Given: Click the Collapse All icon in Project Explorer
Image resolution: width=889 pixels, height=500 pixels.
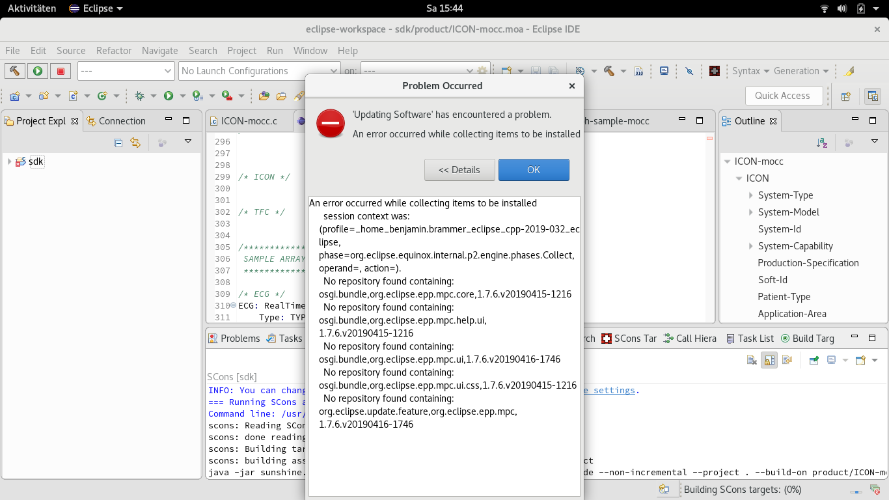Looking at the screenshot, I should (x=118, y=143).
